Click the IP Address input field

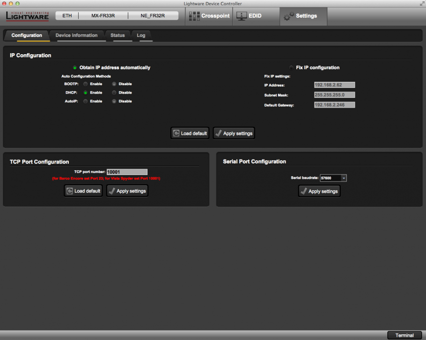tap(334, 85)
